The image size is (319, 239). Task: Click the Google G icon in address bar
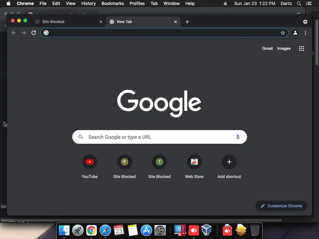click(x=46, y=33)
